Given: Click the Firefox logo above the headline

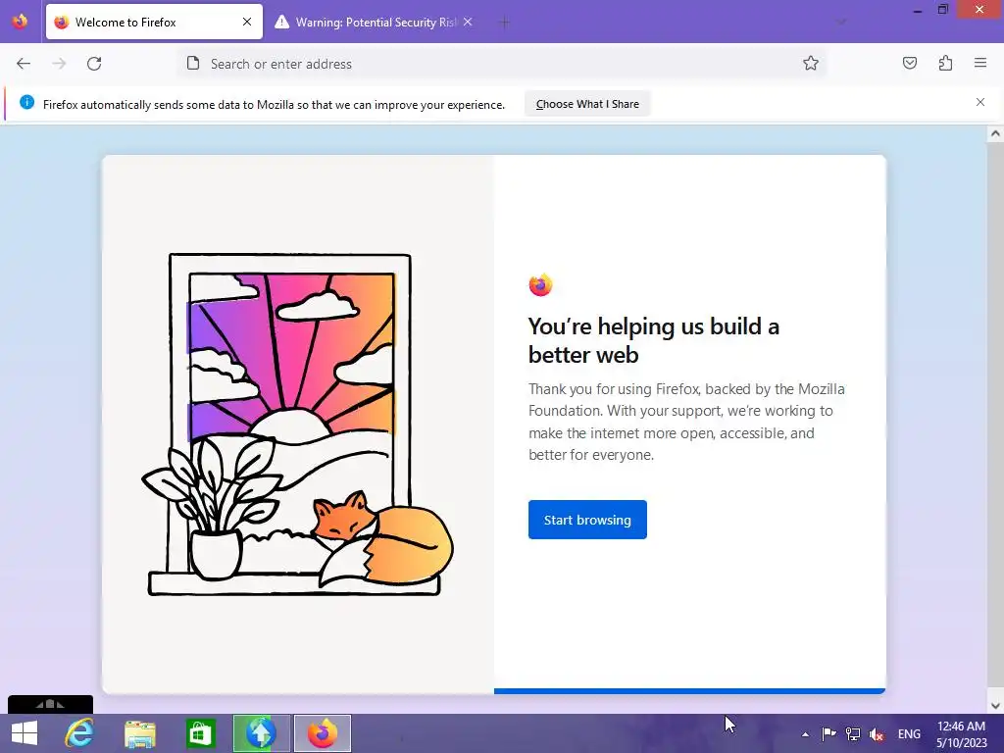Looking at the screenshot, I should coord(540,284).
